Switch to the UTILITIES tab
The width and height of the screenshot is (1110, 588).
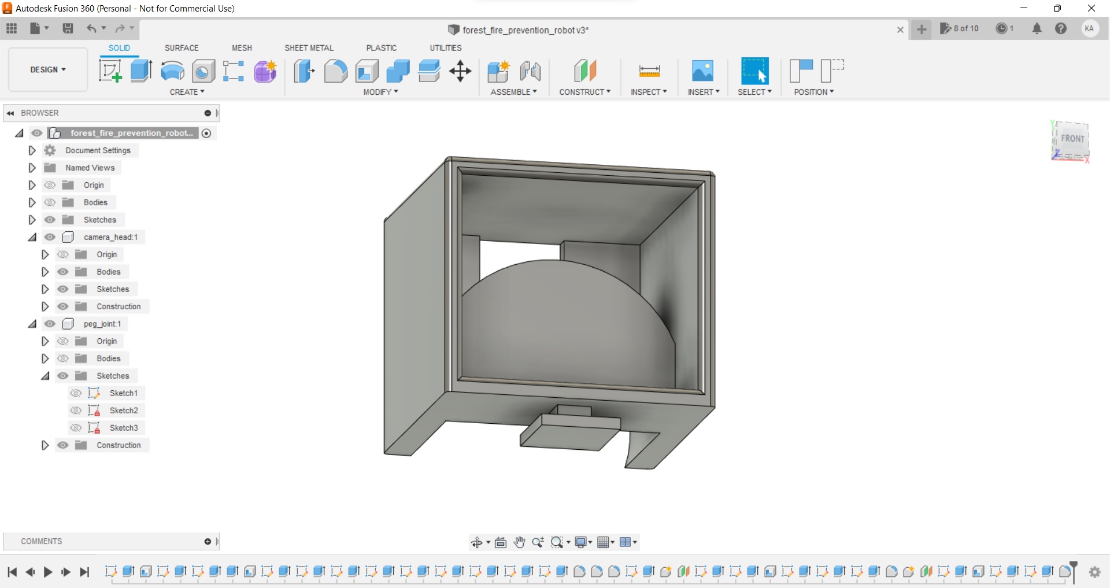(x=446, y=48)
